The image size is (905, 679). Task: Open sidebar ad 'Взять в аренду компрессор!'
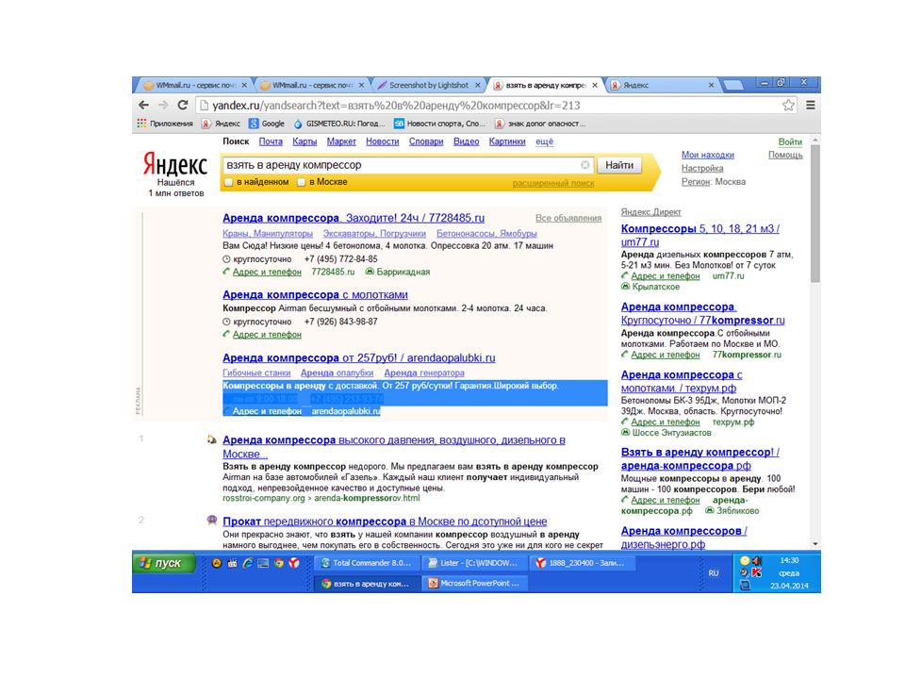pyautogui.click(x=700, y=458)
